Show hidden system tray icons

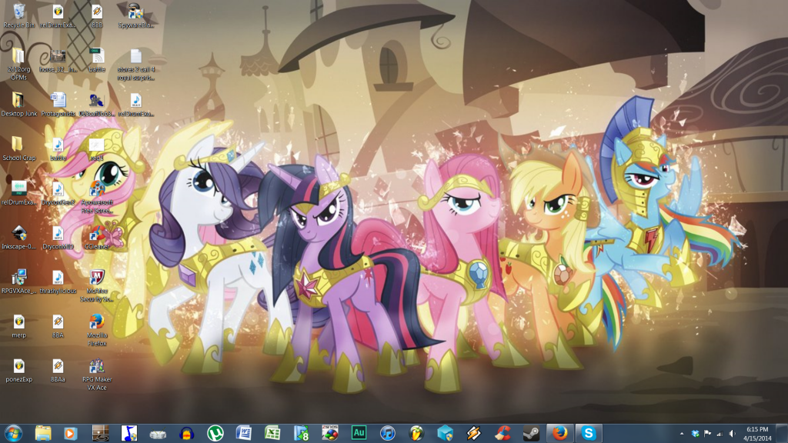682,434
